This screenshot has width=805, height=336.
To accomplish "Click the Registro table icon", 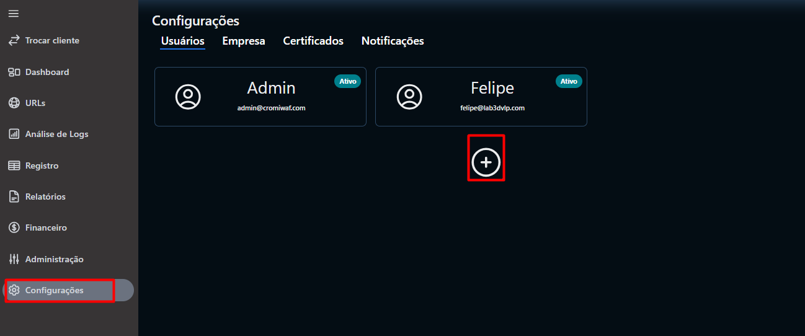I will (x=14, y=166).
